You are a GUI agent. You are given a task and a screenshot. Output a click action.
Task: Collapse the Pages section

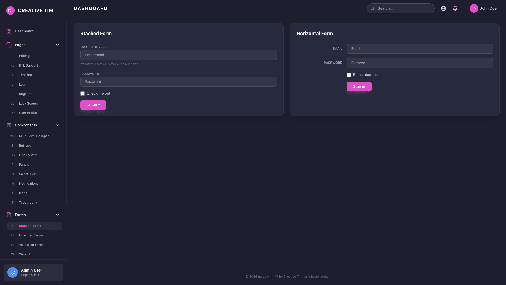point(57,45)
